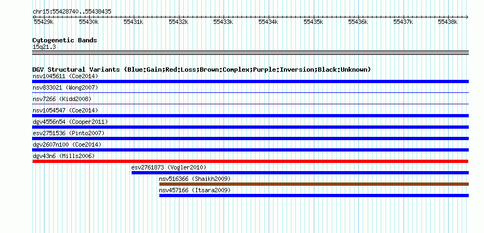
Task: Select the nsv1054547 blue gain bar
Action: tap(250, 116)
